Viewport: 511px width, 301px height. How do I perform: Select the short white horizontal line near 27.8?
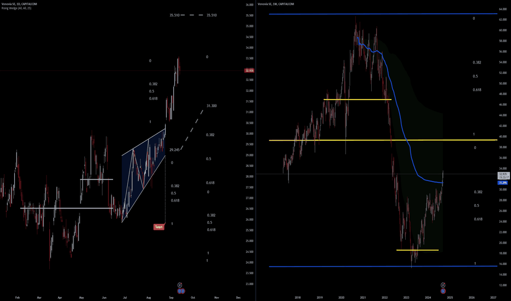click(x=96, y=180)
